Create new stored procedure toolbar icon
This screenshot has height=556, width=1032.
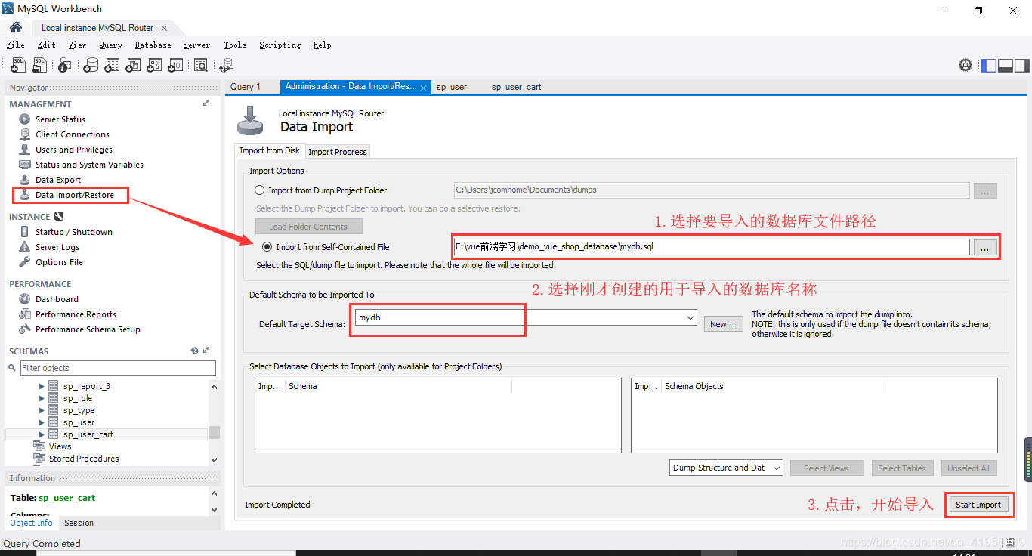pos(154,66)
